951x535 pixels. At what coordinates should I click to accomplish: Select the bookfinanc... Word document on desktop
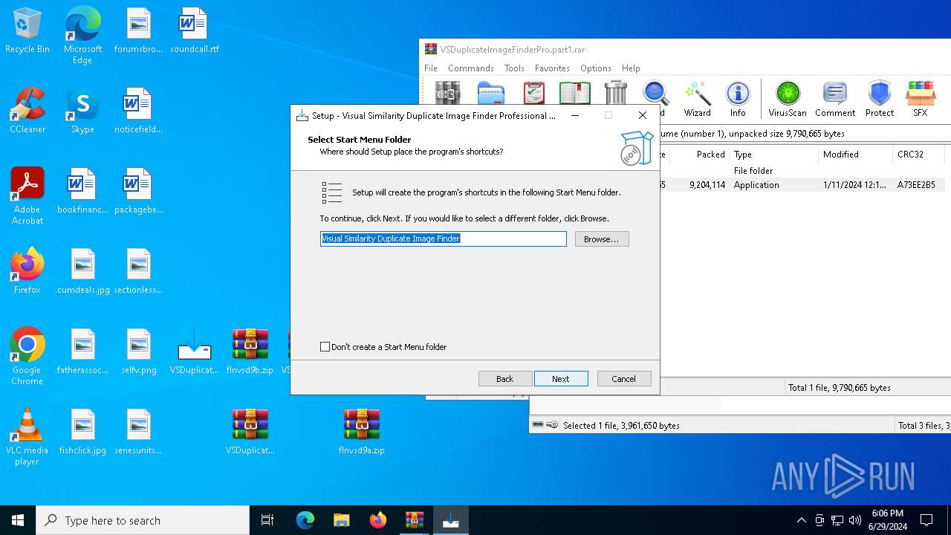82,191
